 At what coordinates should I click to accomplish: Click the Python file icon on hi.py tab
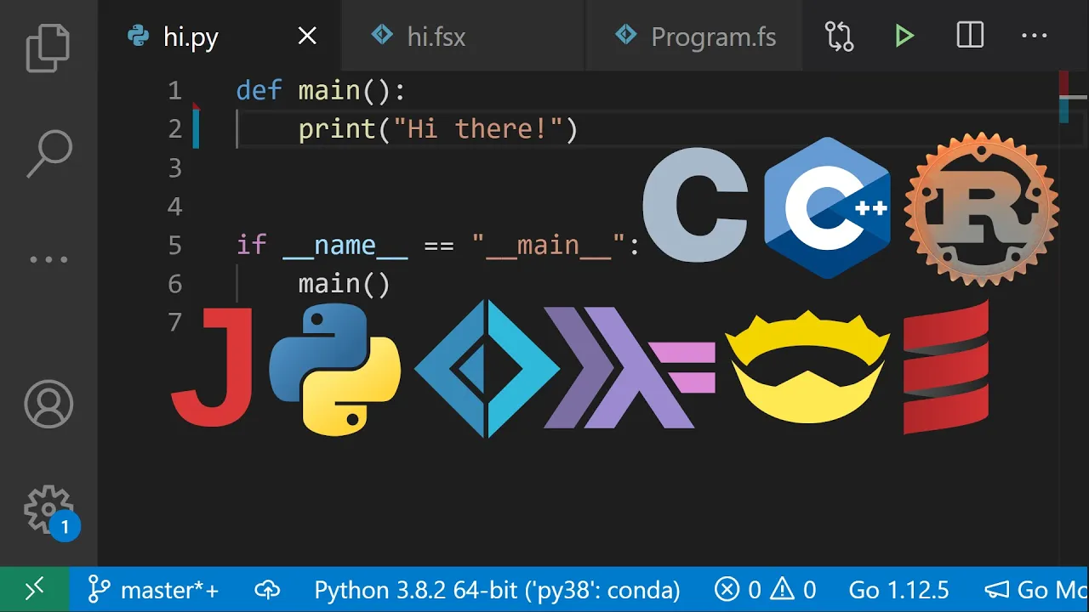[x=138, y=36]
